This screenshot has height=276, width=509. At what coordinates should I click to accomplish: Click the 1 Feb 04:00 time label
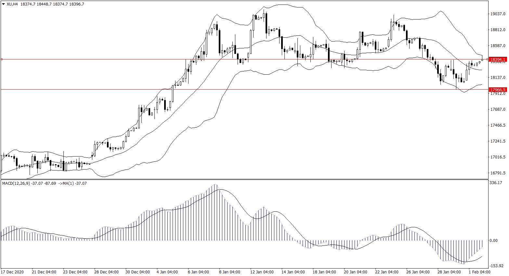(479, 272)
